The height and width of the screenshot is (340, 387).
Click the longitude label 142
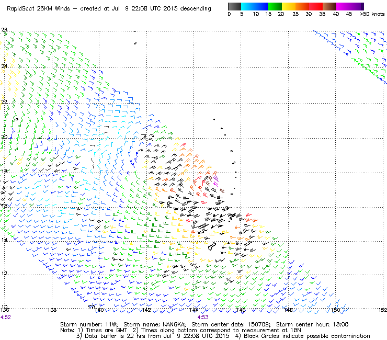point(146,310)
